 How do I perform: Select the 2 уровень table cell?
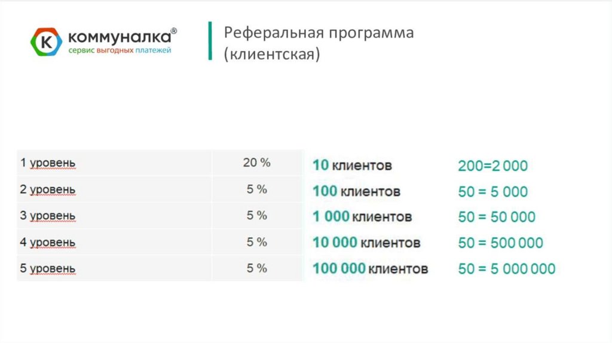(x=48, y=190)
